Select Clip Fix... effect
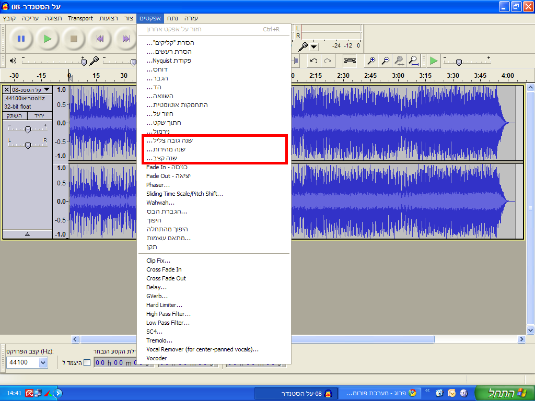This screenshot has width=535, height=401. tap(214, 261)
